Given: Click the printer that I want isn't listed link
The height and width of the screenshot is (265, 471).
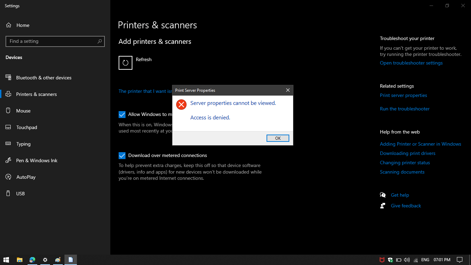Looking at the screenshot, I should click(x=145, y=91).
